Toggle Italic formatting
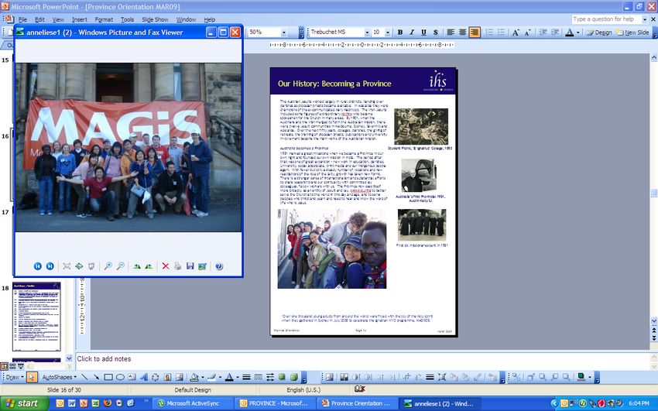 click(x=412, y=33)
